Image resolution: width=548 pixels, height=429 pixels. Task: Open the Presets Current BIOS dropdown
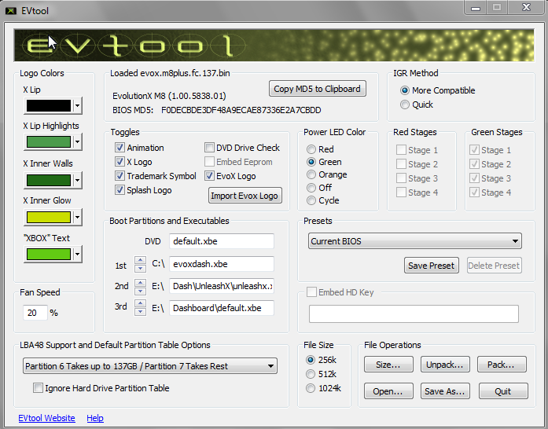415,241
